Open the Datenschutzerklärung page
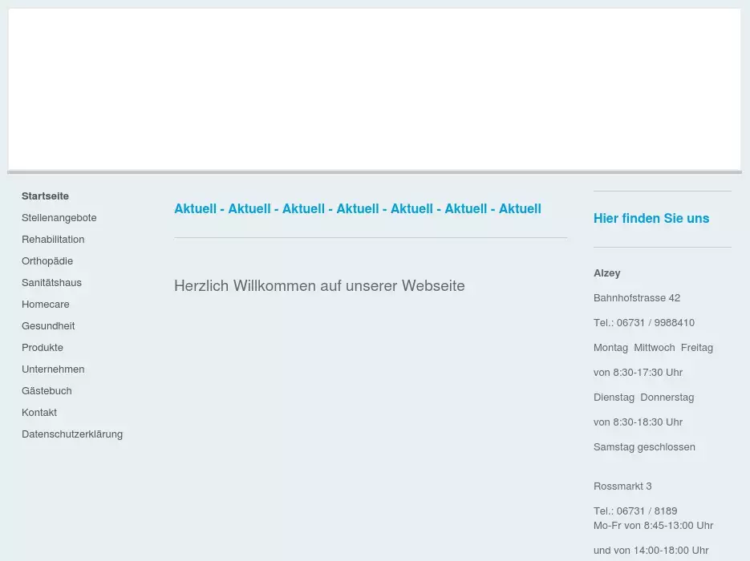Screen dimensions: 750x561 pyautogui.click(x=72, y=434)
